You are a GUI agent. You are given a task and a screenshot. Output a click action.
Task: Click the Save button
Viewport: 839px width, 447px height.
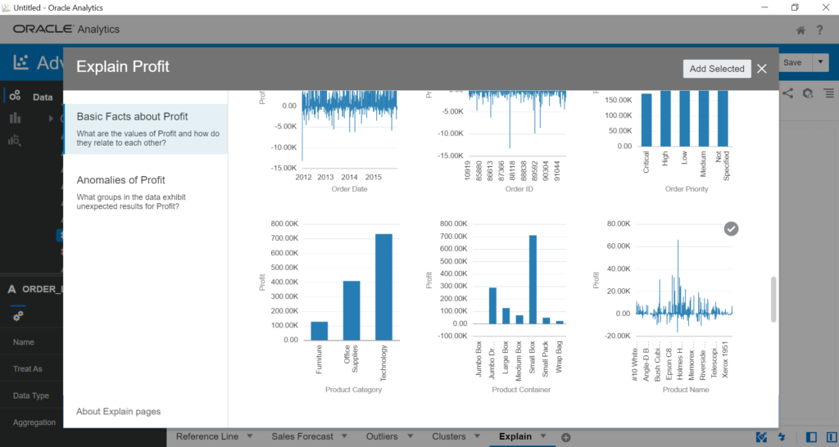pyautogui.click(x=792, y=62)
